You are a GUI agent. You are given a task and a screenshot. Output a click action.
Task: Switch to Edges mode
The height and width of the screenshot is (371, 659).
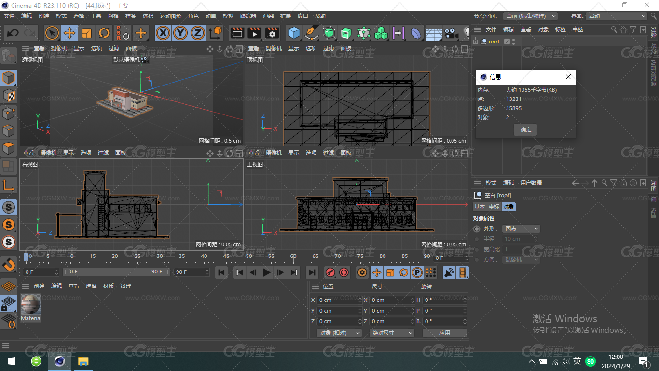coord(9,130)
